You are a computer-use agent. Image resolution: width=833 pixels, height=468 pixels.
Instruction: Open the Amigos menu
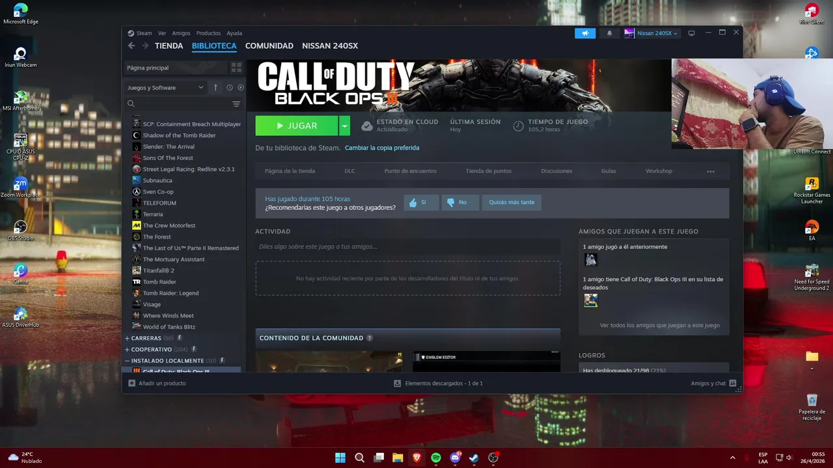click(182, 33)
